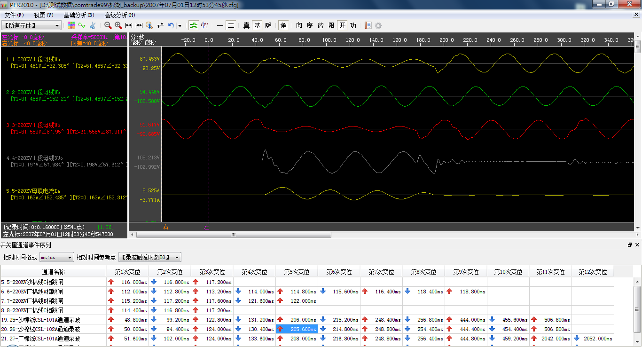
Task: Click the magnifier with arrow locate icon
Action: [x=149, y=25]
